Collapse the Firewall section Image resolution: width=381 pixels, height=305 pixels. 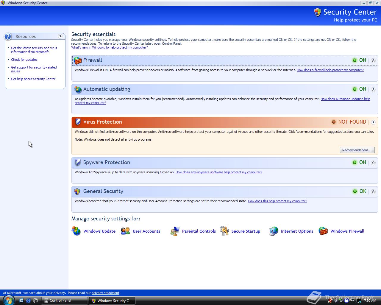(373, 60)
